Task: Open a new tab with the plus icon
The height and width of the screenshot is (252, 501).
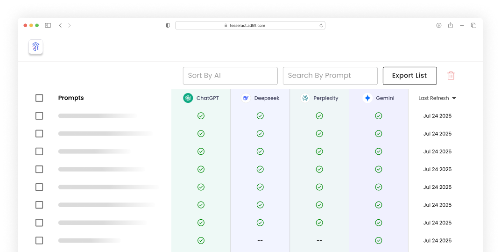Action: pyautogui.click(x=462, y=25)
